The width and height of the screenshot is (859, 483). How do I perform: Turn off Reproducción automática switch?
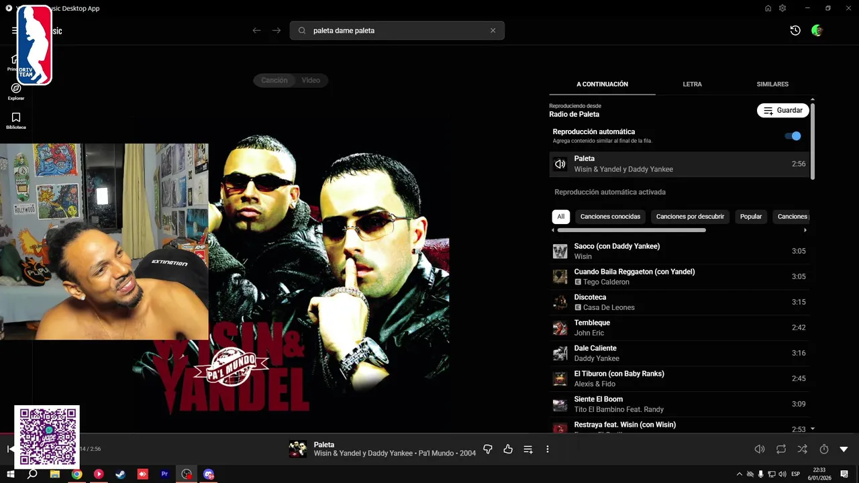pos(793,136)
